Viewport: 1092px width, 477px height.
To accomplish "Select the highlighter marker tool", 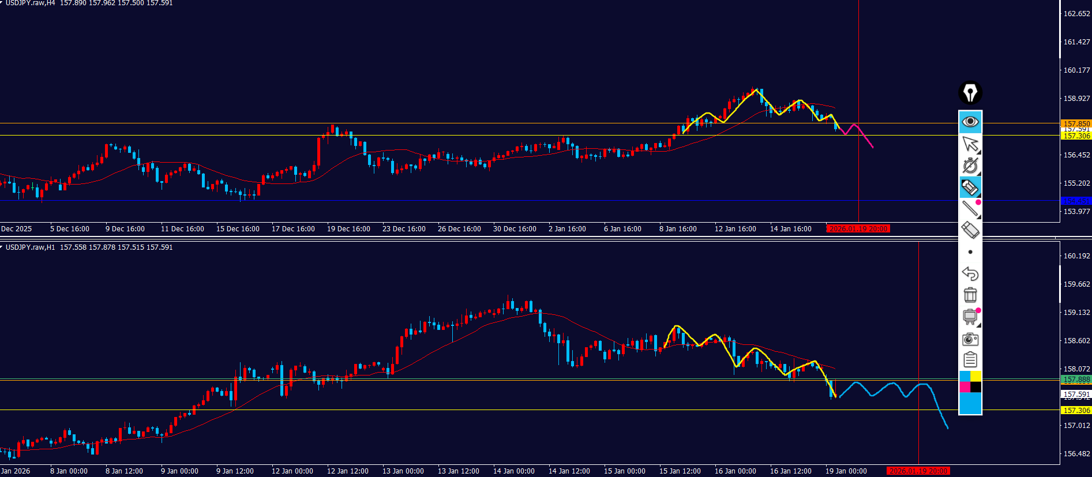I will pos(970,187).
